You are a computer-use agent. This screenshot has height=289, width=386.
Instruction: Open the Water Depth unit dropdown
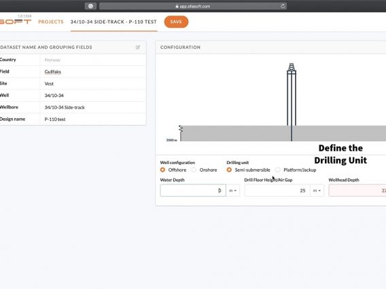232,191
